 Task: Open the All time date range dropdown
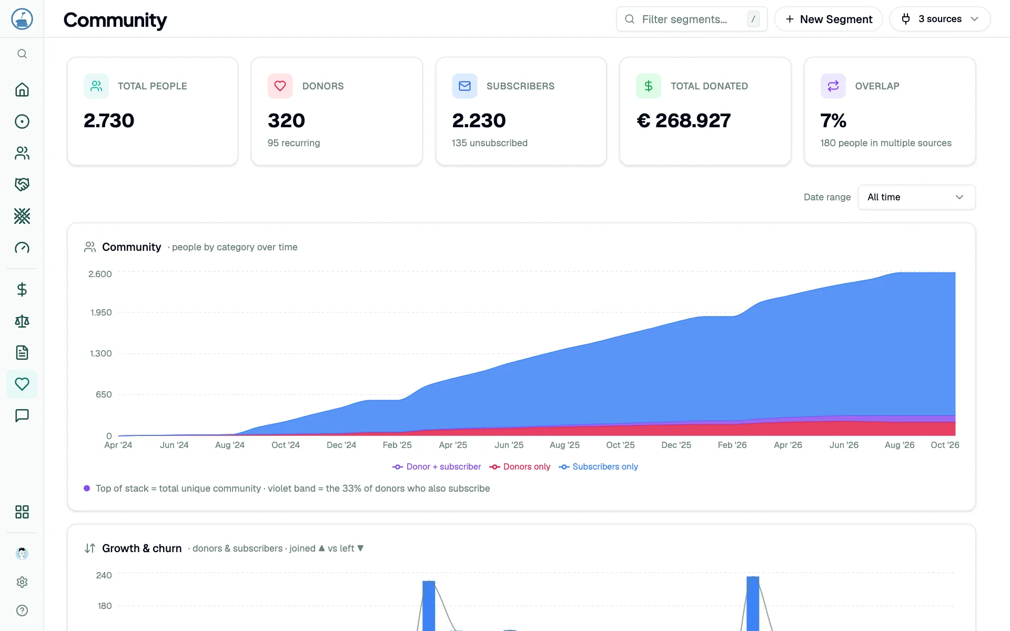pyautogui.click(x=916, y=197)
